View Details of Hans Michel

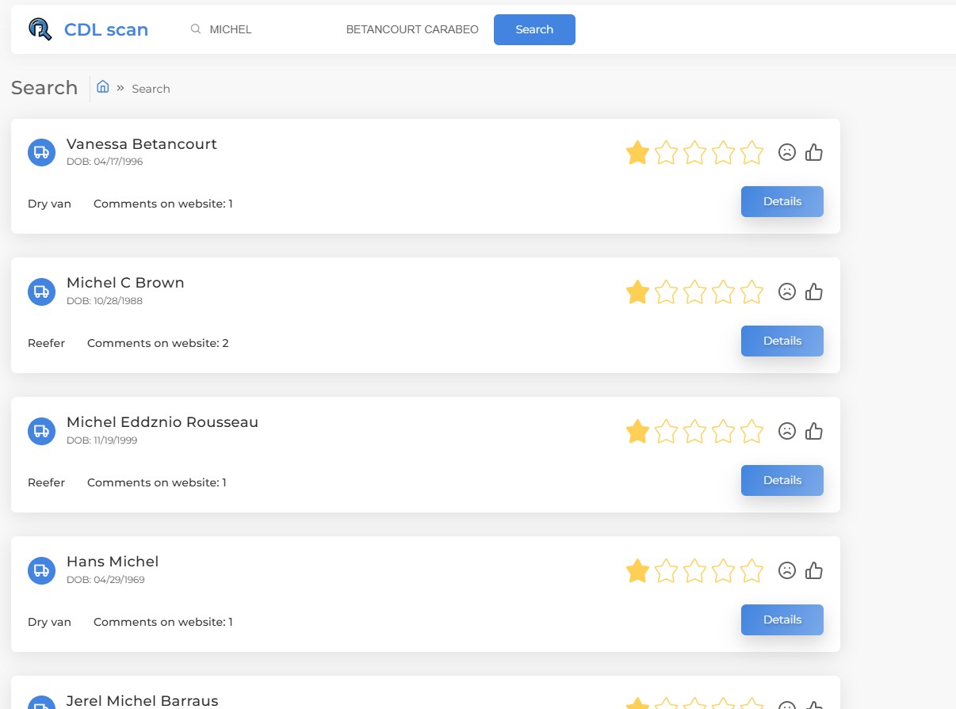[782, 619]
